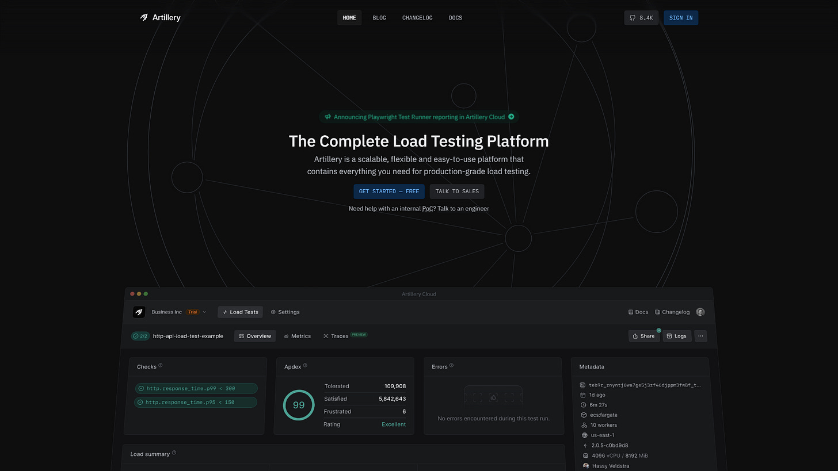Switch to the Metrics tab
This screenshot has width=838, height=471.
(x=297, y=336)
